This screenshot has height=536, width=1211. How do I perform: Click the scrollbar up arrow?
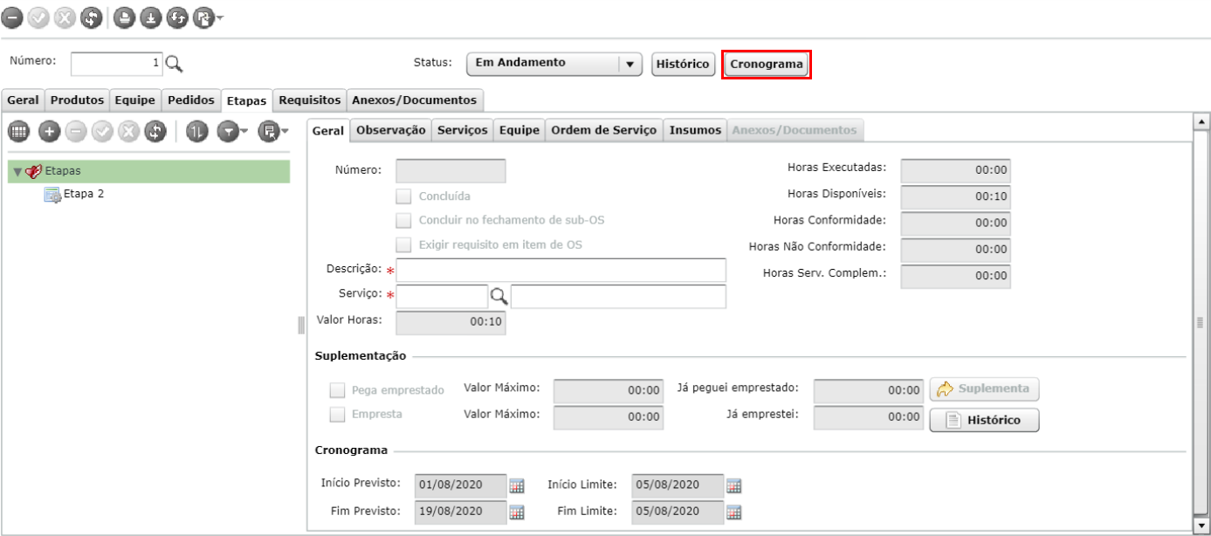(x=1201, y=122)
